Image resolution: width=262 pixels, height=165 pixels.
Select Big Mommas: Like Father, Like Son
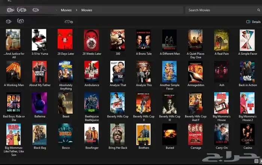coord(13,134)
